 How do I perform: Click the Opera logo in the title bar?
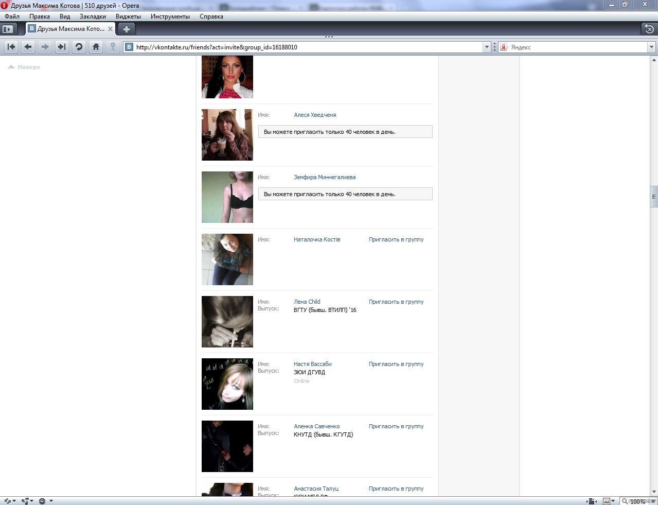tap(5, 5)
